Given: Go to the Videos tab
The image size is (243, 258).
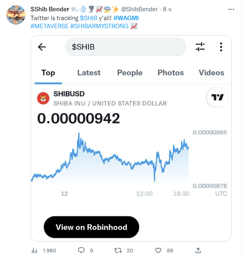Looking at the screenshot, I should point(211,73).
